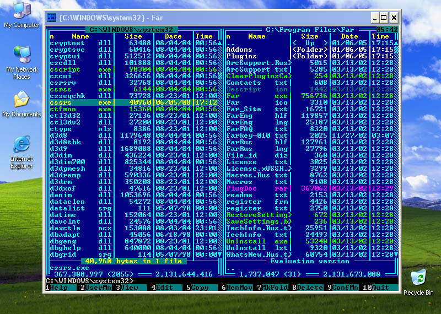
Task: Open My Network Places icon
Action: coord(21,55)
